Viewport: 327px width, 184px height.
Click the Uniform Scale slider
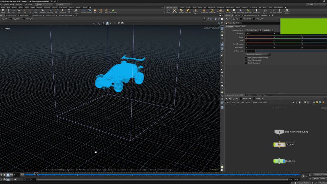click(291, 51)
